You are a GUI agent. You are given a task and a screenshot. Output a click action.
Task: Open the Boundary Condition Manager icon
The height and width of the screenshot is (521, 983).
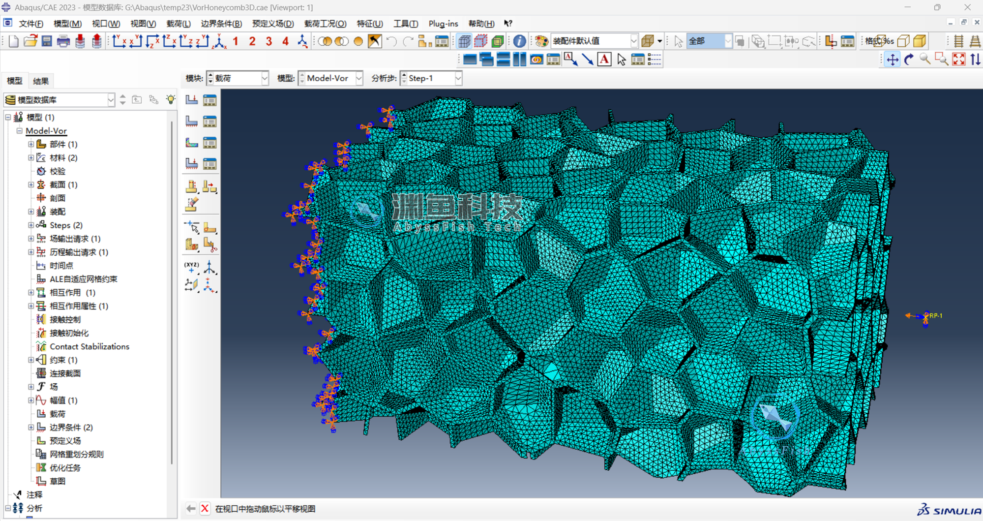pyautogui.click(x=210, y=121)
